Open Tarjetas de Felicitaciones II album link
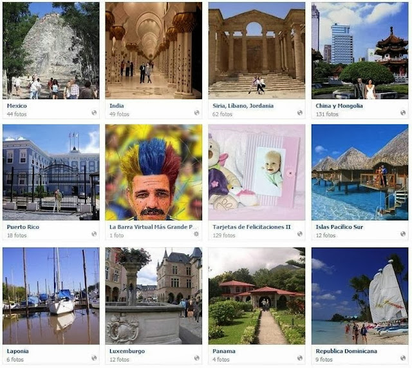The height and width of the screenshot is (368, 412). tap(252, 227)
